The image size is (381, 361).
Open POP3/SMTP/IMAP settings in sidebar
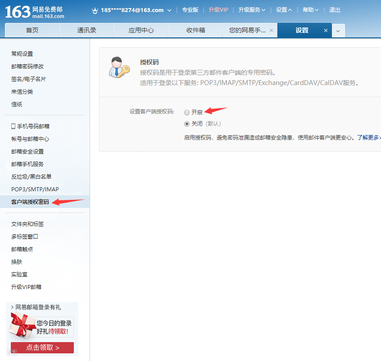[x=35, y=190]
